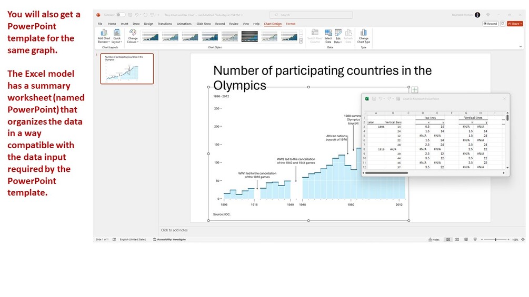Click cell with 1896 in data window
This screenshot has height=297, width=529.
click(x=376, y=127)
